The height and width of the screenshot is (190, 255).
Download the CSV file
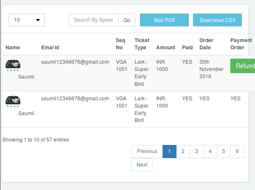point(217,20)
